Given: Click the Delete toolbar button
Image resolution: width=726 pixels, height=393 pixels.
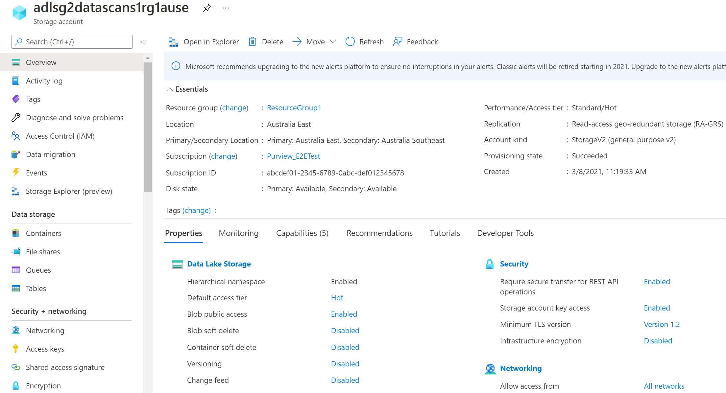Looking at the screenshot, I should click(266, 42).
